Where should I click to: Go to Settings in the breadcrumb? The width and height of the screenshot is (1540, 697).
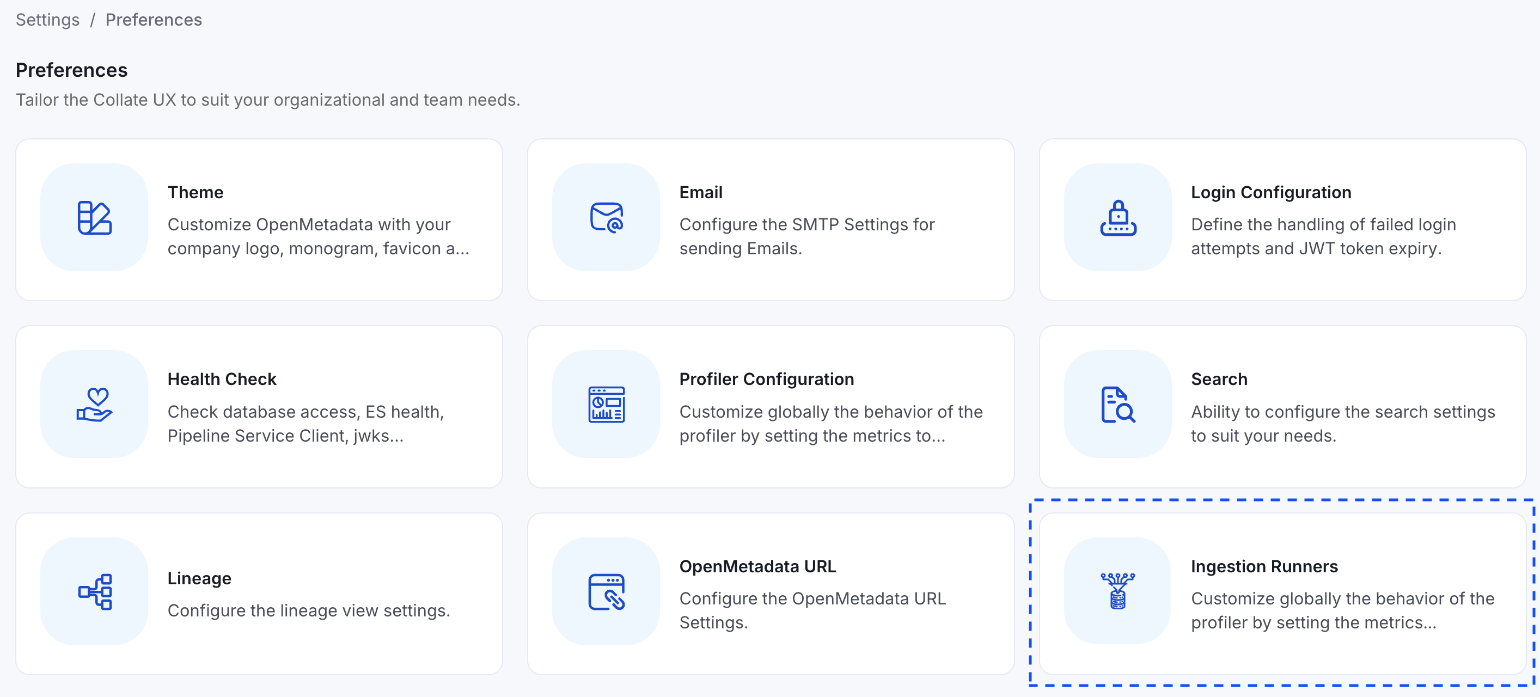pos(47,20)
